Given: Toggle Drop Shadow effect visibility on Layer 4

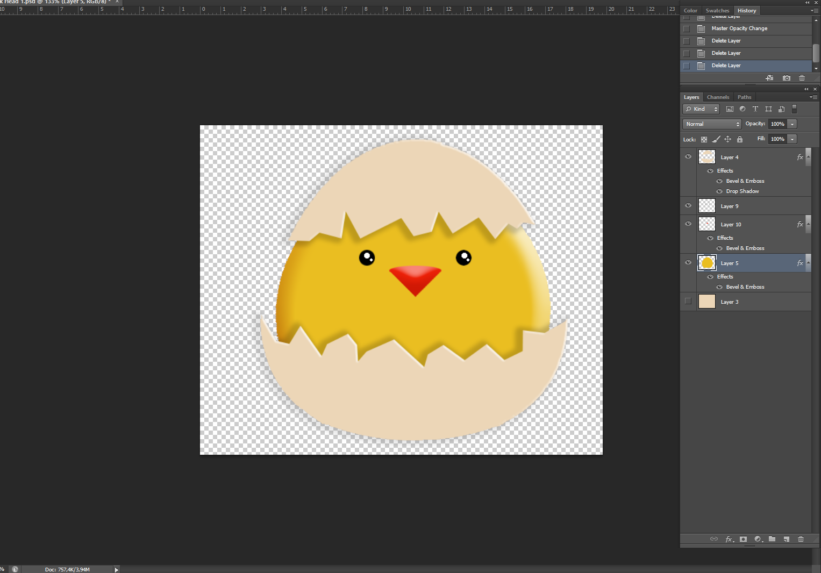Looking at the screenshot, I should 719,191.
